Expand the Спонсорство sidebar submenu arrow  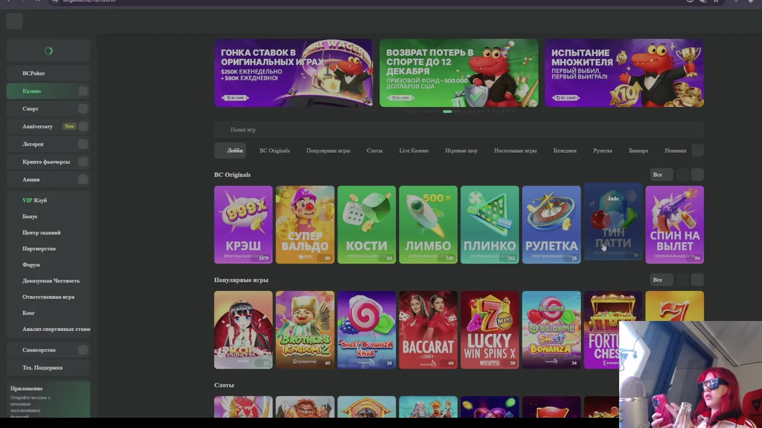(83, 350)
